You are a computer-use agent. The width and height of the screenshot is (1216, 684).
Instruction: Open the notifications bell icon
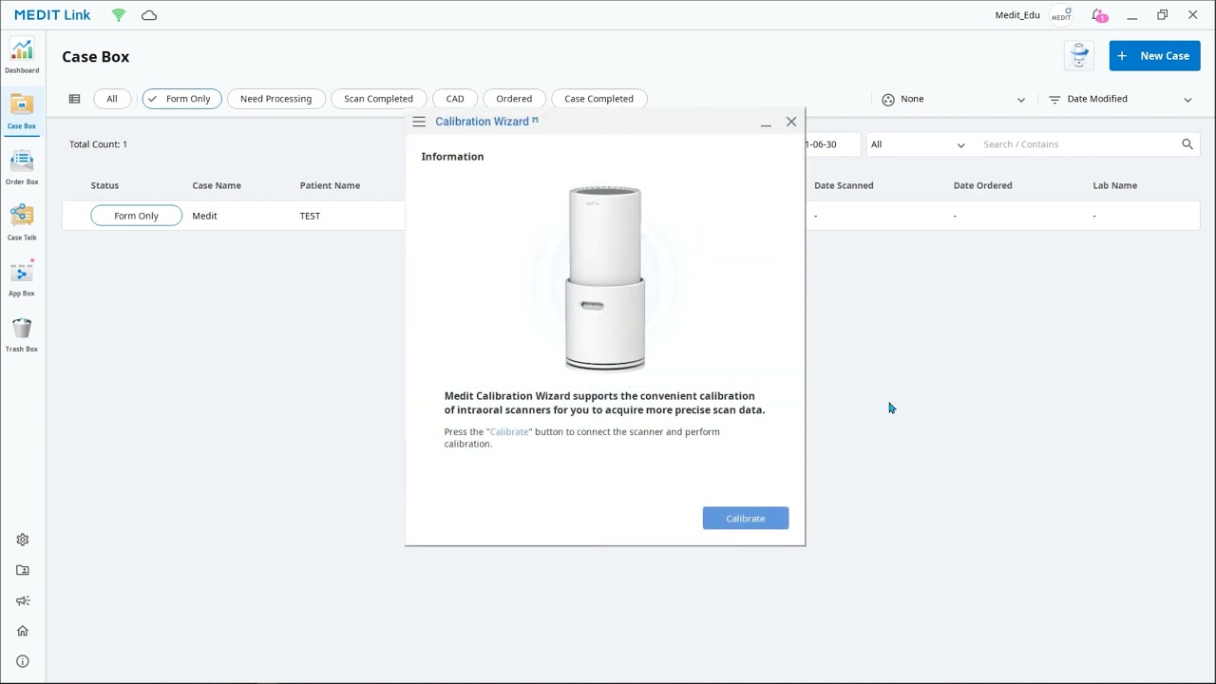coord(1099,15)
